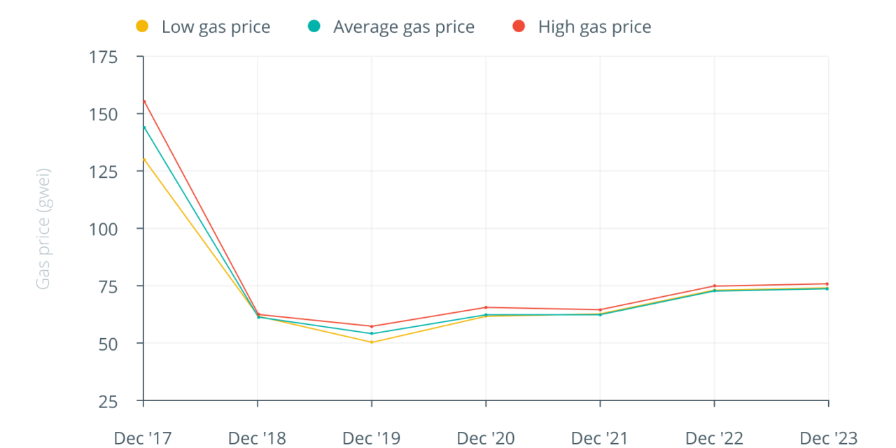Toggle the Low gas price legend label
896x448 pixels.
(x=216, y=27)
